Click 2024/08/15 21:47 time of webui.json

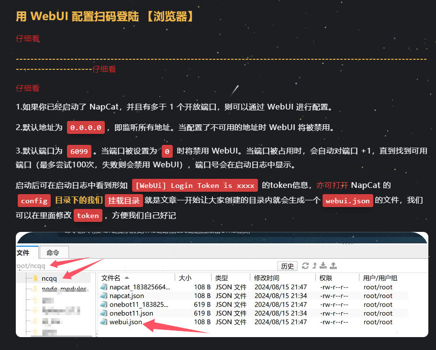280,322
